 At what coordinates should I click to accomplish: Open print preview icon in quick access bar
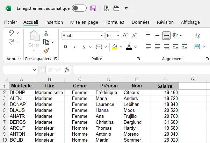[x=106, y=8]
